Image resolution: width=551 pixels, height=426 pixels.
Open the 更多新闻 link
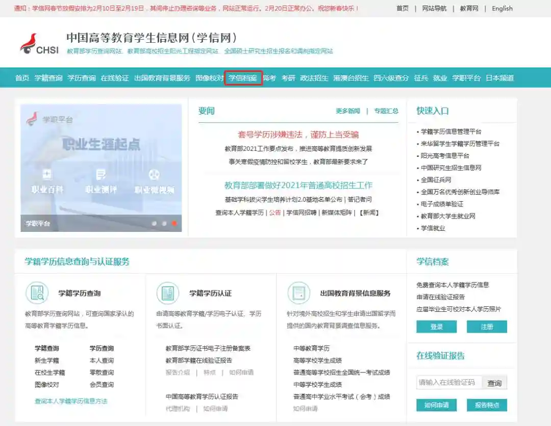pos(347,111)
